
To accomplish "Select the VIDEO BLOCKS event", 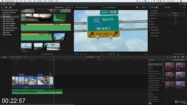I will pyautogui.click(x=10, y=30).
